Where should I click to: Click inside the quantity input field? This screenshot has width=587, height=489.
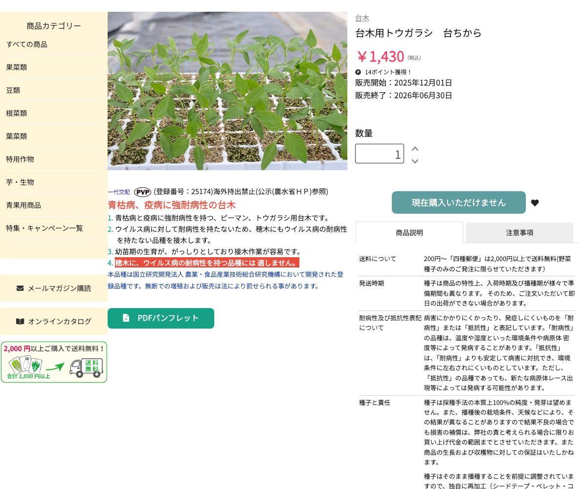380,154
